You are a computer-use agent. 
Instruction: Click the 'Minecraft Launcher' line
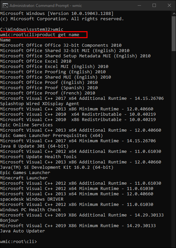click(24, 178)
